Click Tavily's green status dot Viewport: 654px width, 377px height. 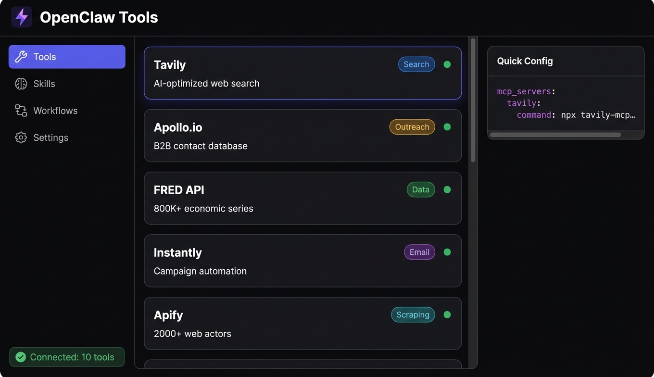tap(447, 64)
